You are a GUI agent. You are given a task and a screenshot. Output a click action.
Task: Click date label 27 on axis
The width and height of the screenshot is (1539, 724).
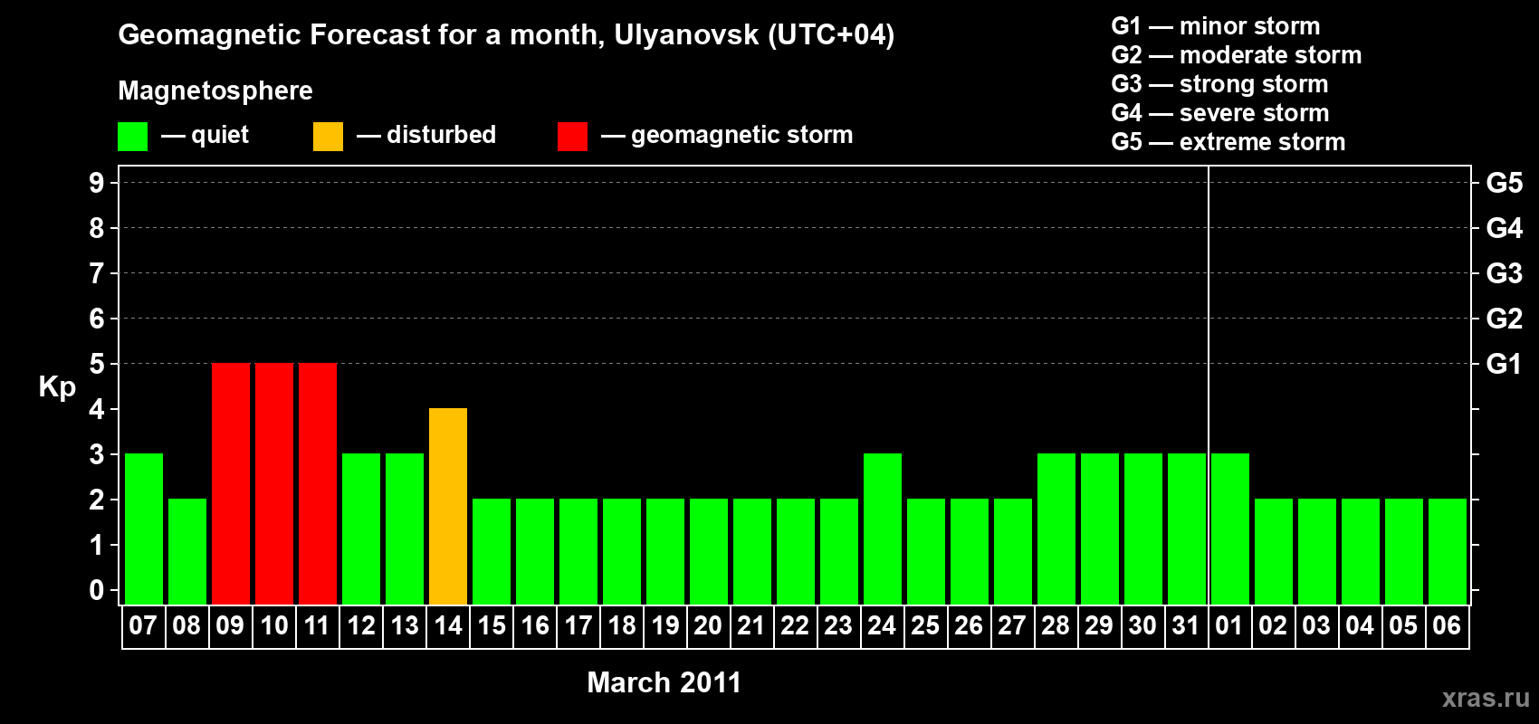click(x=1012, y=625)
